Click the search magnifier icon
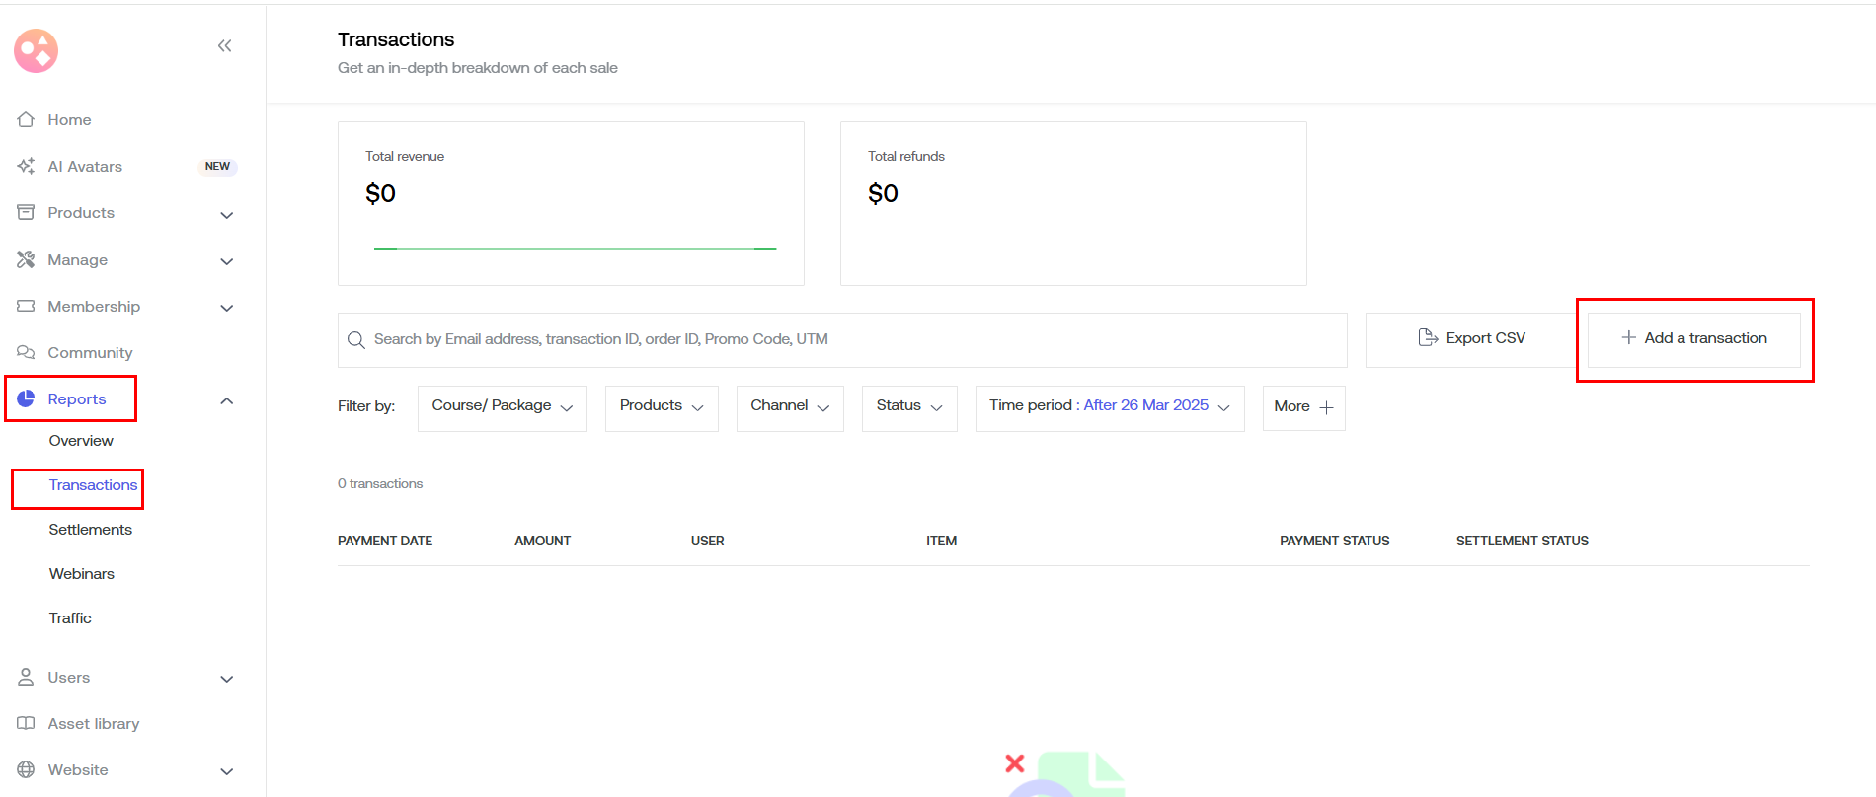This screenshot has width=1876, height=797. pos(356,340)
